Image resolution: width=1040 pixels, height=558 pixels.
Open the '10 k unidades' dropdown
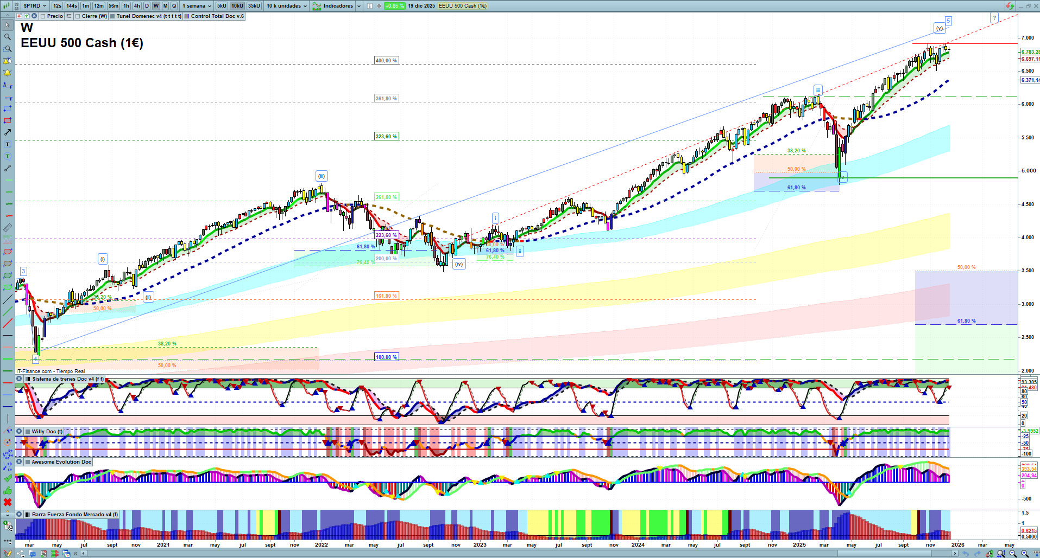[x=287, y=6]
